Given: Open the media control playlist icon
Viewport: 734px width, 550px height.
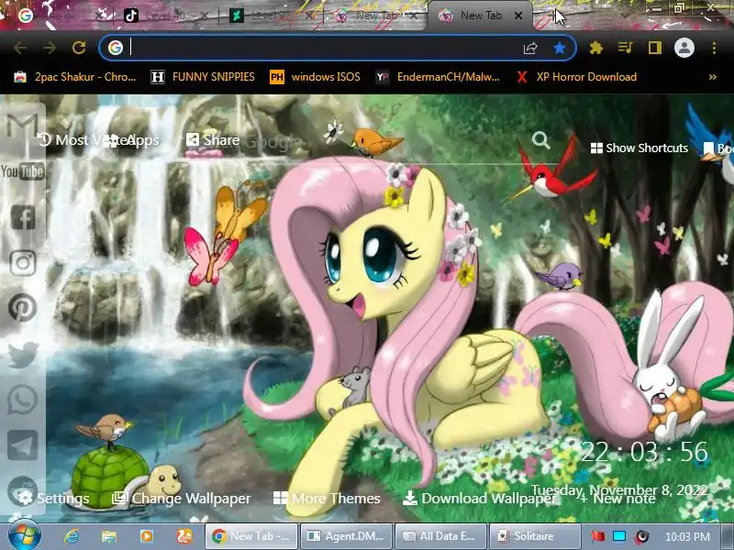Looking at the screenshot, I should click(626, 48).
